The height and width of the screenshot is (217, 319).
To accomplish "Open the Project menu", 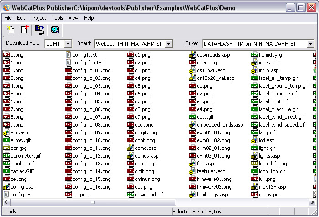I will pos(38,18).
